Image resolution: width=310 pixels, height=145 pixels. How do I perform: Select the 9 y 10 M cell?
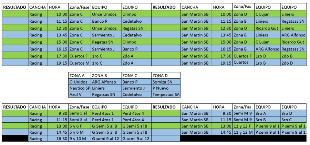pyautogui.click(x=80, y=139)
